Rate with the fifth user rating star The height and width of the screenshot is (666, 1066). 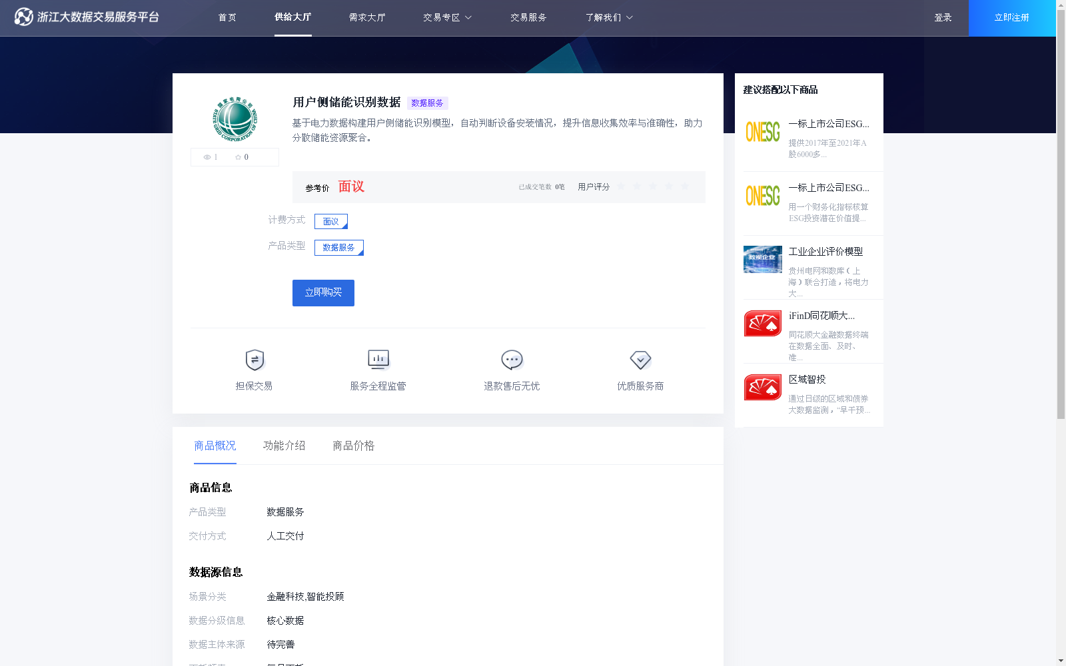[685, 186]
